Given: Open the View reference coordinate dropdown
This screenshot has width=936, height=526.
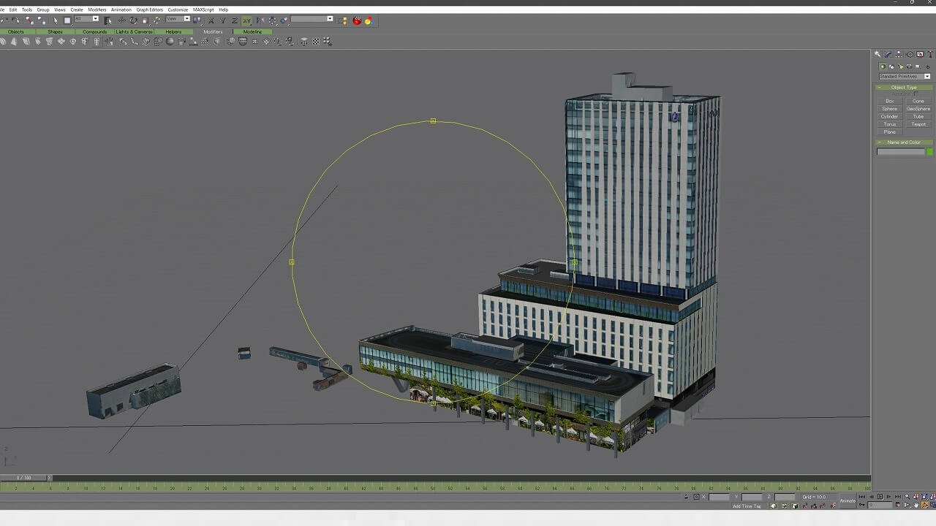Looking at the screenshot, I should coord(178,19).
